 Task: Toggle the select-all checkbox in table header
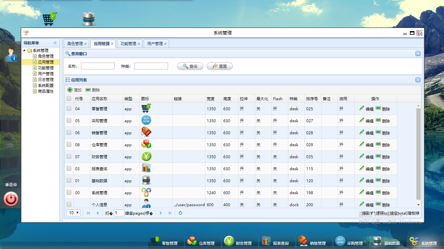coord(69,99)
